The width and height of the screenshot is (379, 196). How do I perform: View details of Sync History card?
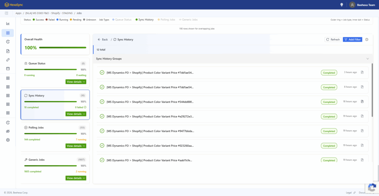click(x=76, y=114)
